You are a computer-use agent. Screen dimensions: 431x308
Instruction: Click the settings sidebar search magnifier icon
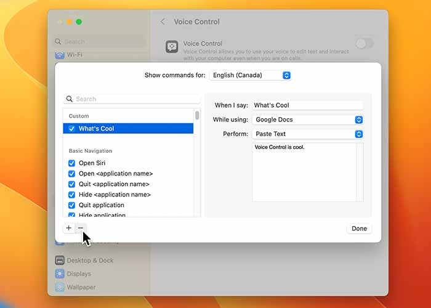click(x=58, y=41)
